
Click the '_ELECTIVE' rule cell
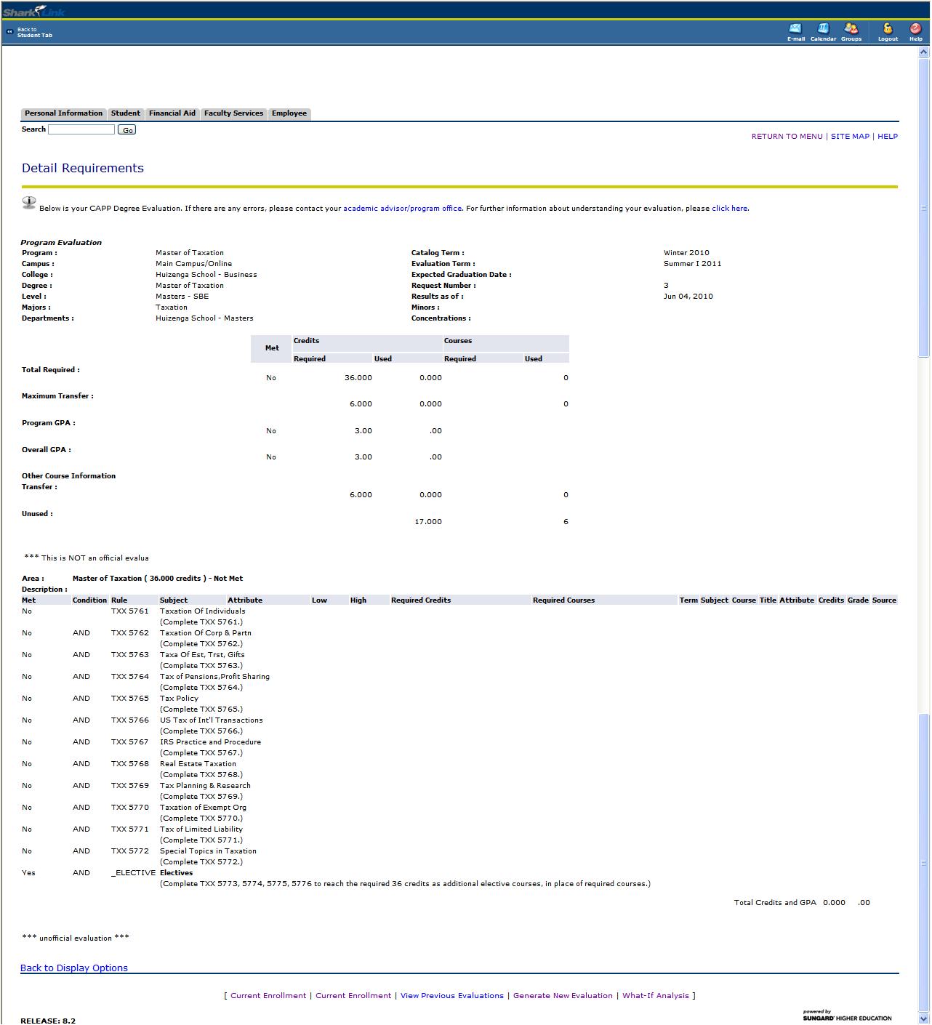coord(133,873)
